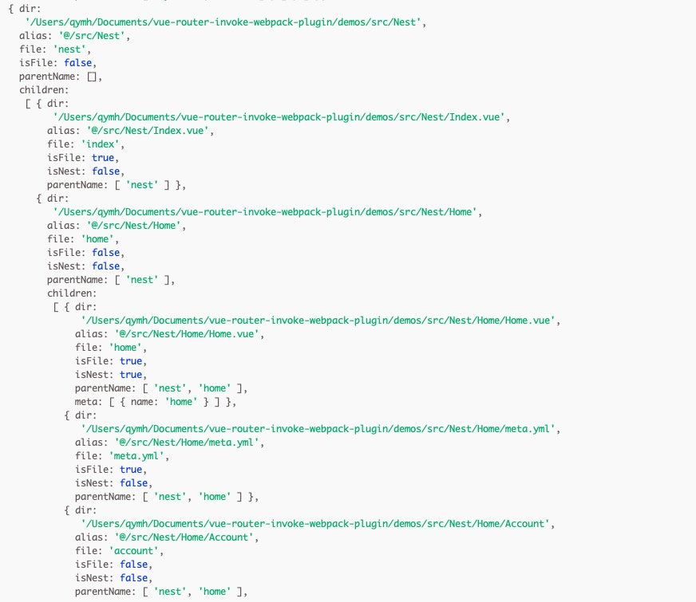Click isFile: true under file: 'meta.yml'
This screenshot has width=696, height=602.
coord(110,470)
